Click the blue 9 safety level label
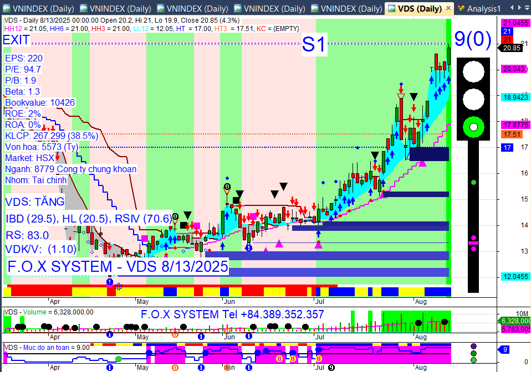This screenshot has height=372, width=531. click(505, 350)
